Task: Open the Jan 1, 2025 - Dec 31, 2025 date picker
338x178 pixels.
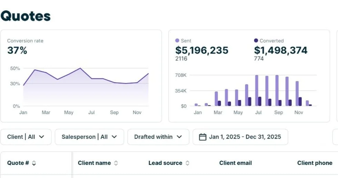Action: pyautogui.click(x=240, y=137)
